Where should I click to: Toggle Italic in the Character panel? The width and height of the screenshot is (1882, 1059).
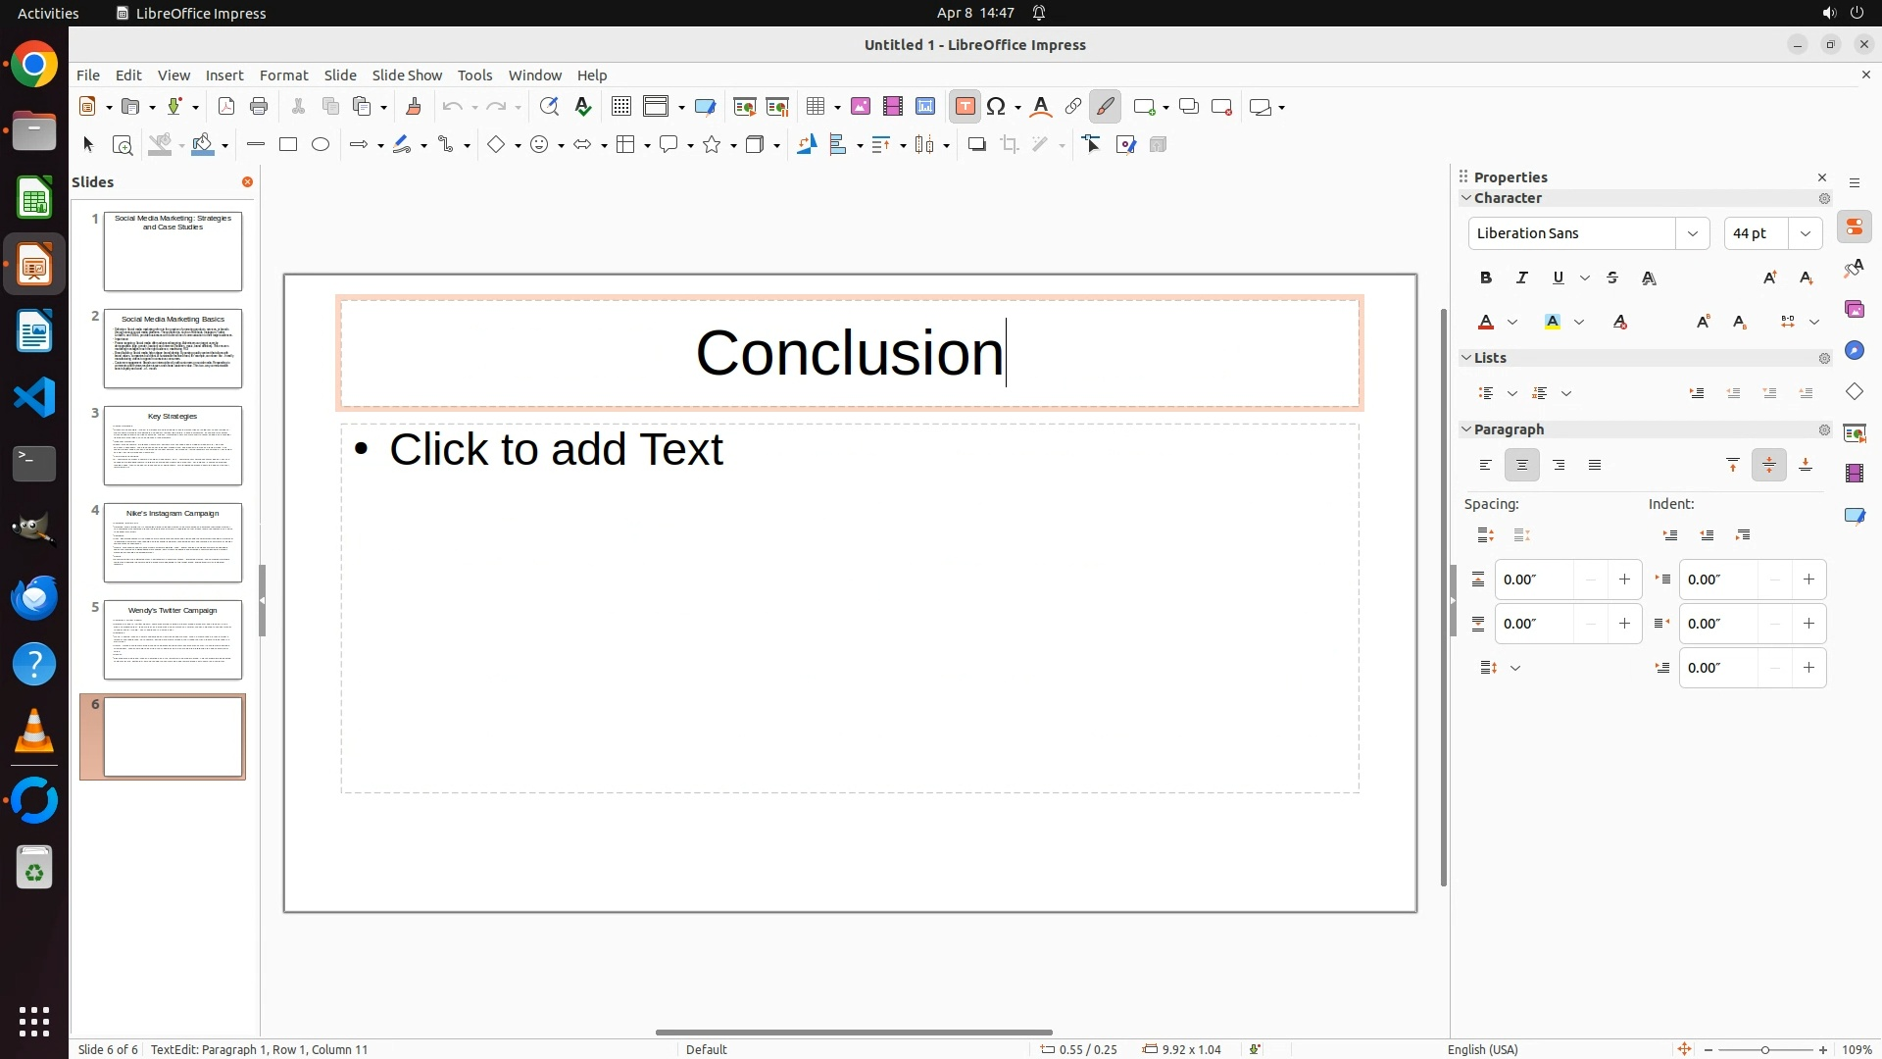(1522, 278)
